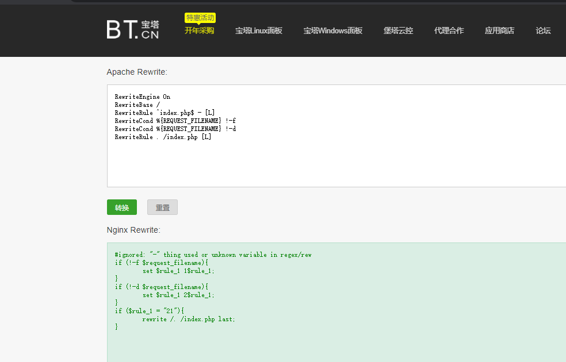Click the BT.CN logo
566x362 pixels.
[x=133, y=30]
